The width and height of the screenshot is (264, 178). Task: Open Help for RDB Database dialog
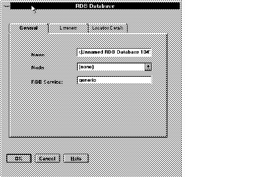[76, 158]
